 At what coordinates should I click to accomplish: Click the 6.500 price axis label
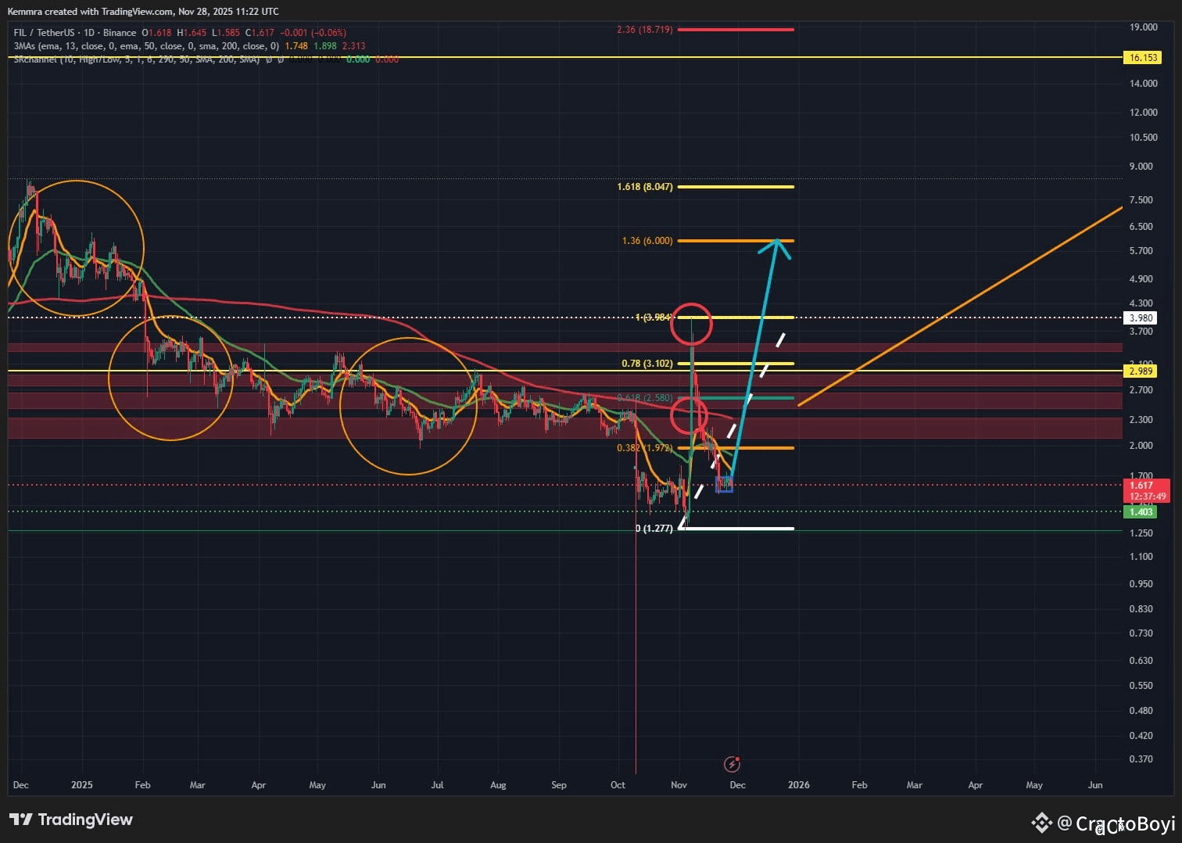click(1141, 227)
